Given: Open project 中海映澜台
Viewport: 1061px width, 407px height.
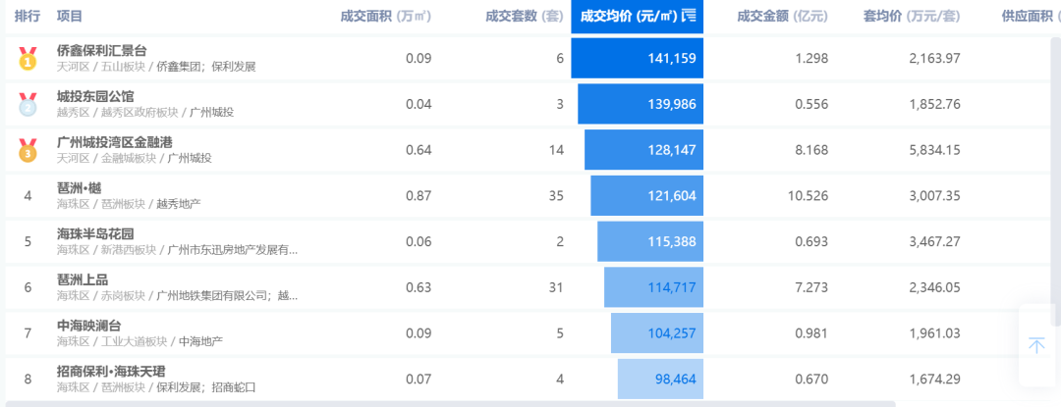Looking at the screenshot, I should pyautogui.click(x=89, y=326).
